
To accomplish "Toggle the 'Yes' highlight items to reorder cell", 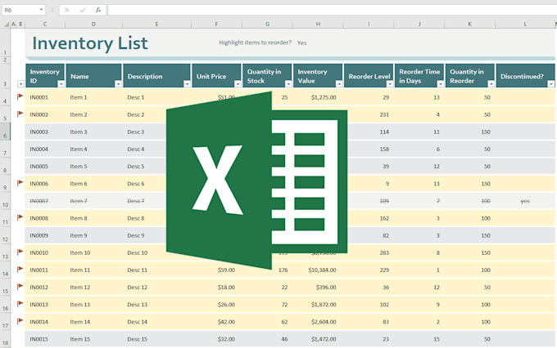I will coord(301,42).
